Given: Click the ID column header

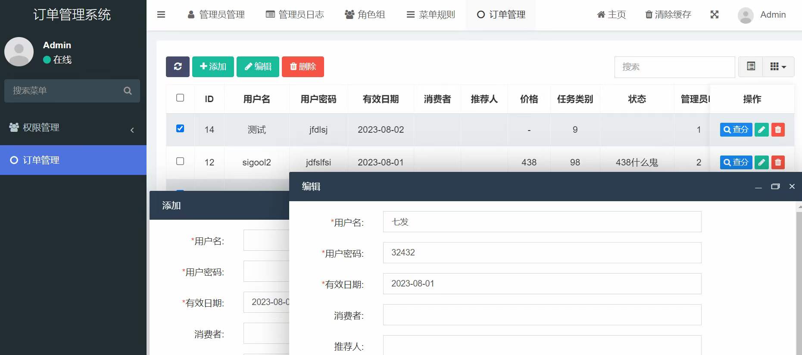Looking at the screenshot, I should click(x=209, y=99).
